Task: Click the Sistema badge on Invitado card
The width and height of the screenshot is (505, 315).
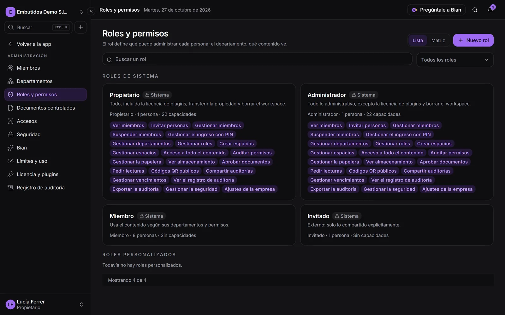Action: click(347, 216)
